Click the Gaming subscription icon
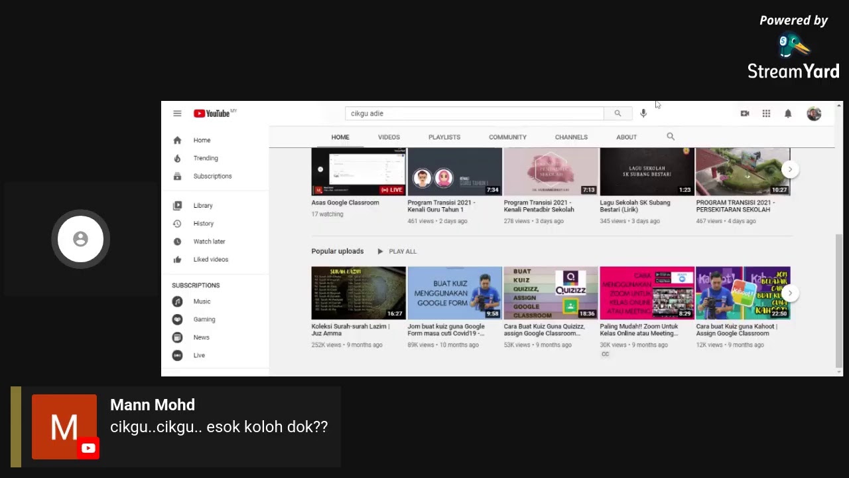849x478 pixels. [177, 319]
